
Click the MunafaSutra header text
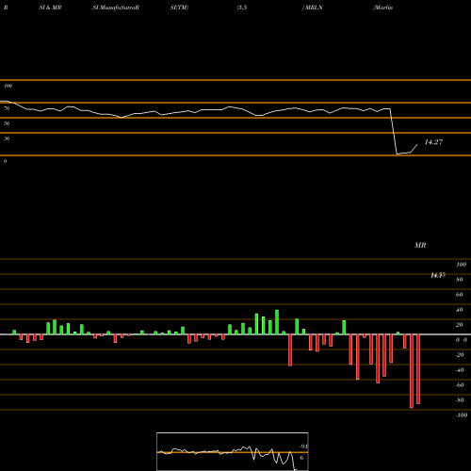point(116,8)
